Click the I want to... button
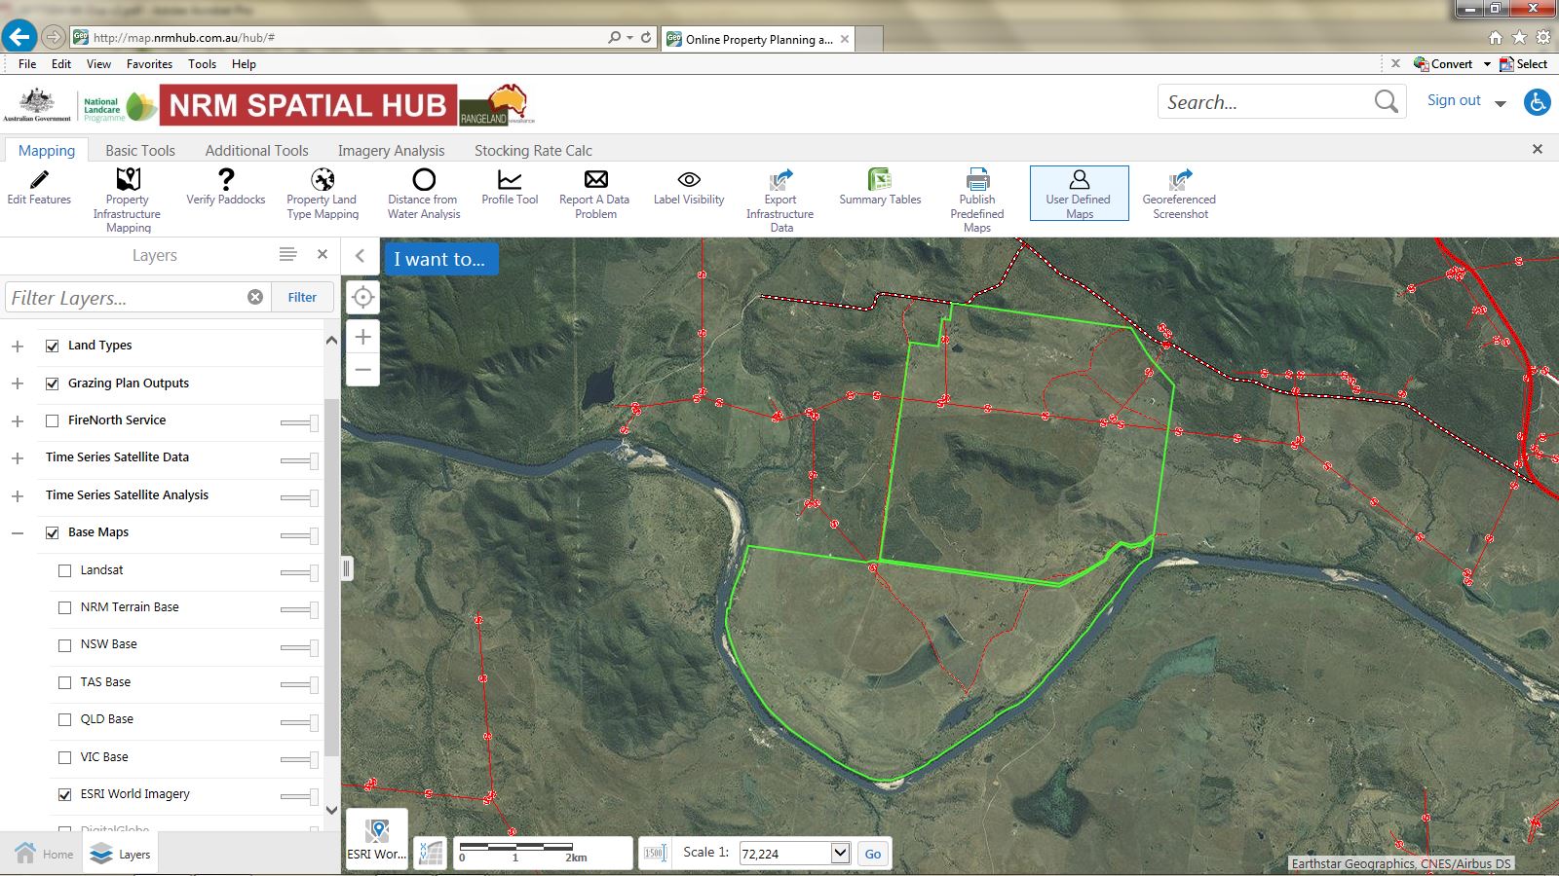Image resolution: width=1559 pixels, height=876 pixels. coord(440,260)
